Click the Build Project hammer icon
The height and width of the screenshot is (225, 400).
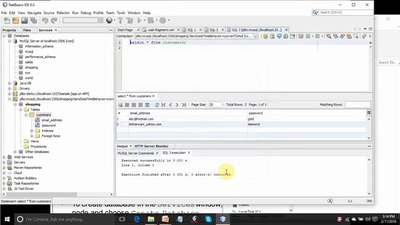tap(121, 21)
